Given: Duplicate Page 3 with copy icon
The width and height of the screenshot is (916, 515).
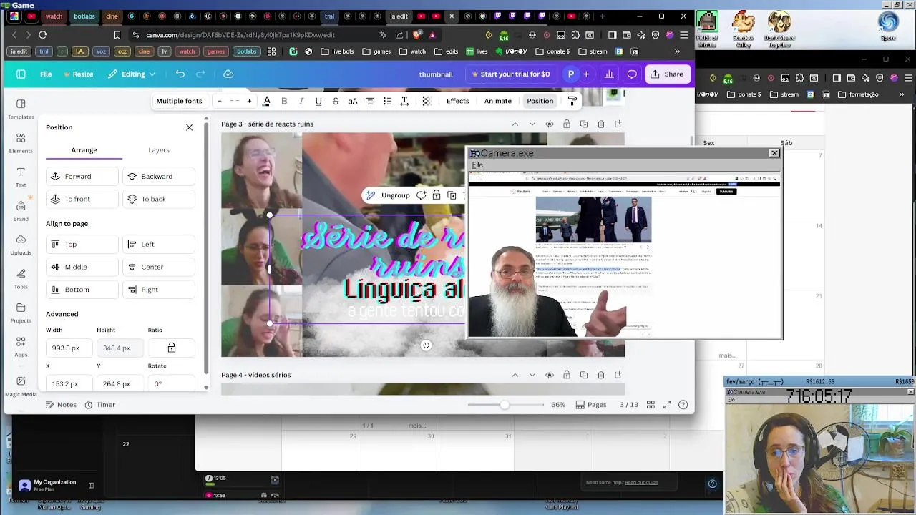Looking at the screenshot, I should pos(584,124).
